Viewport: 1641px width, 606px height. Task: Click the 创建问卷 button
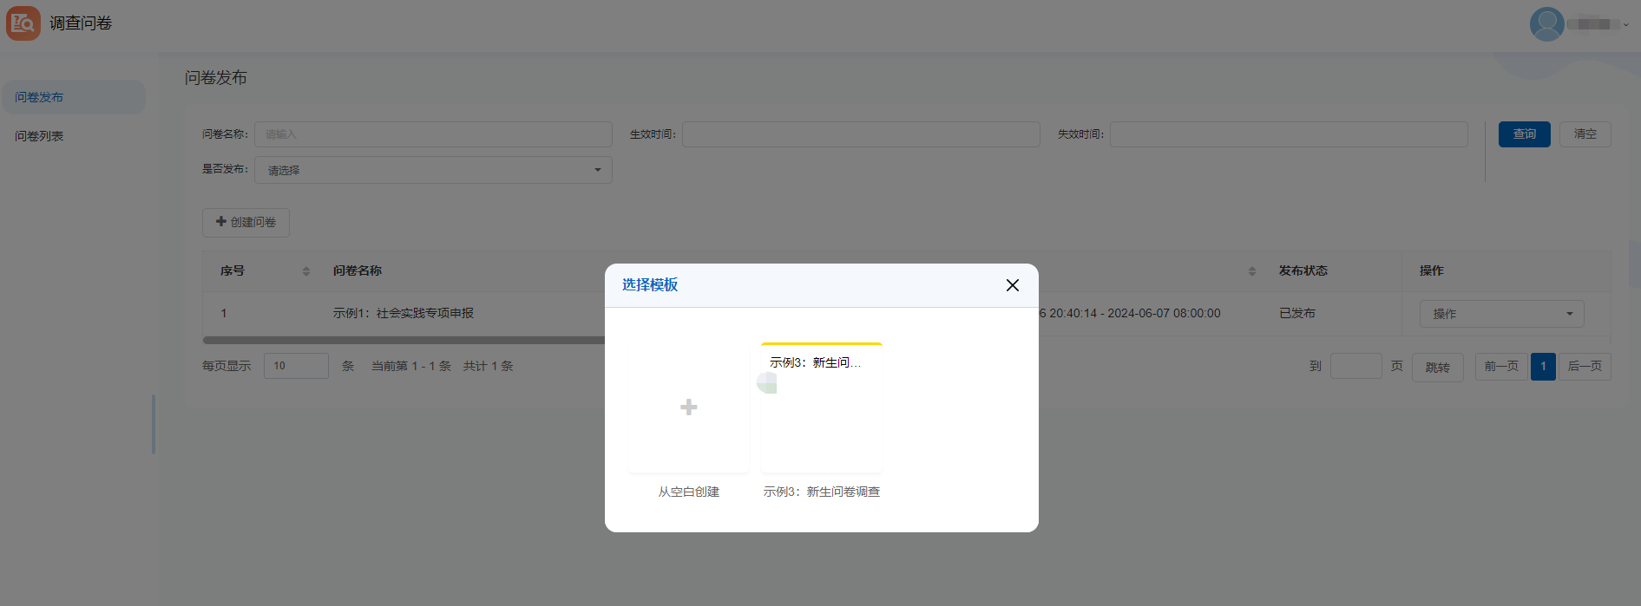[x=246, y=223]
